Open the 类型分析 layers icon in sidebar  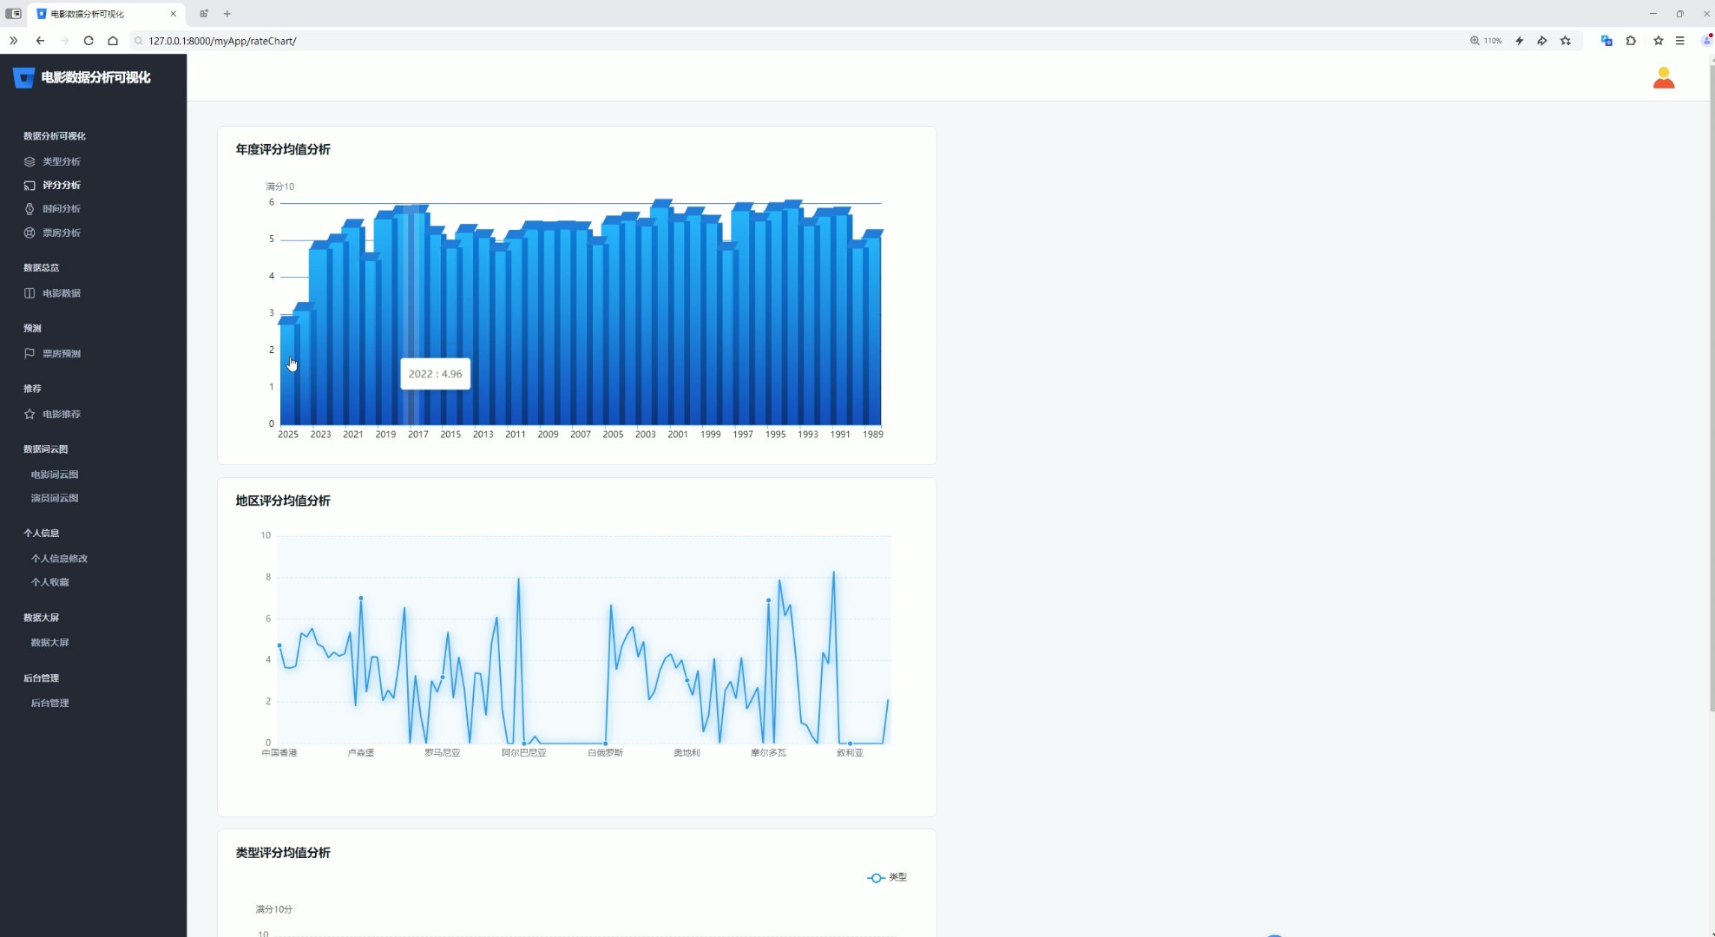pyautogui.click(x=30, y=161)
